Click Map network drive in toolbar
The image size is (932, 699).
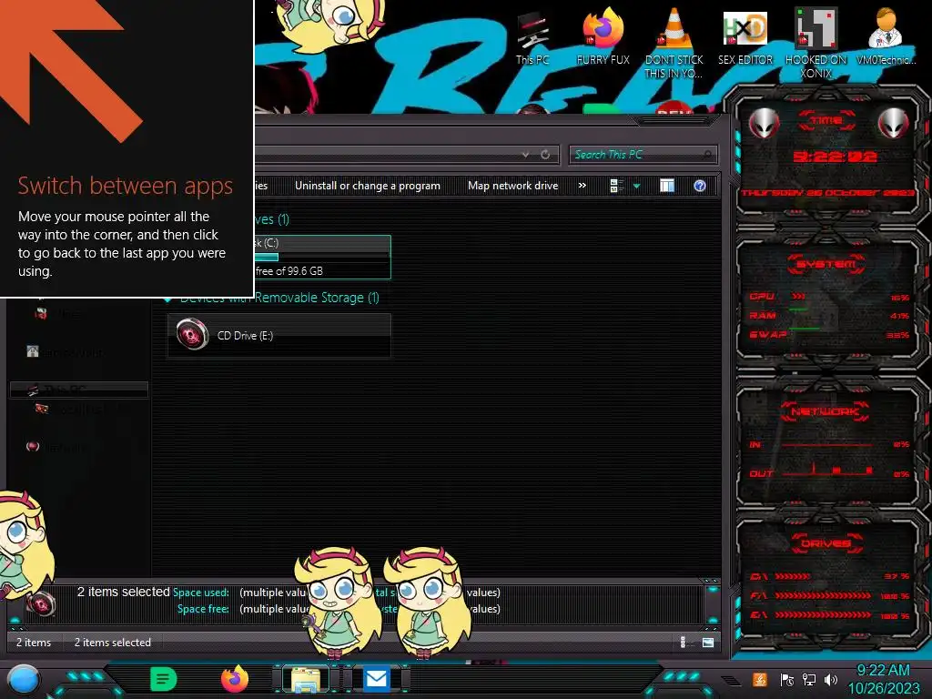513,186
